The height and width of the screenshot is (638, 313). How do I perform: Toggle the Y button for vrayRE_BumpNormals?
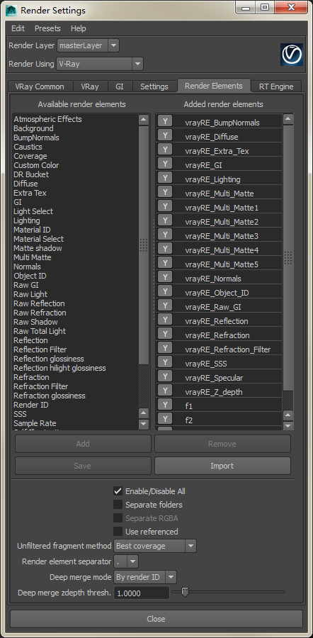[x=165, y=121]
